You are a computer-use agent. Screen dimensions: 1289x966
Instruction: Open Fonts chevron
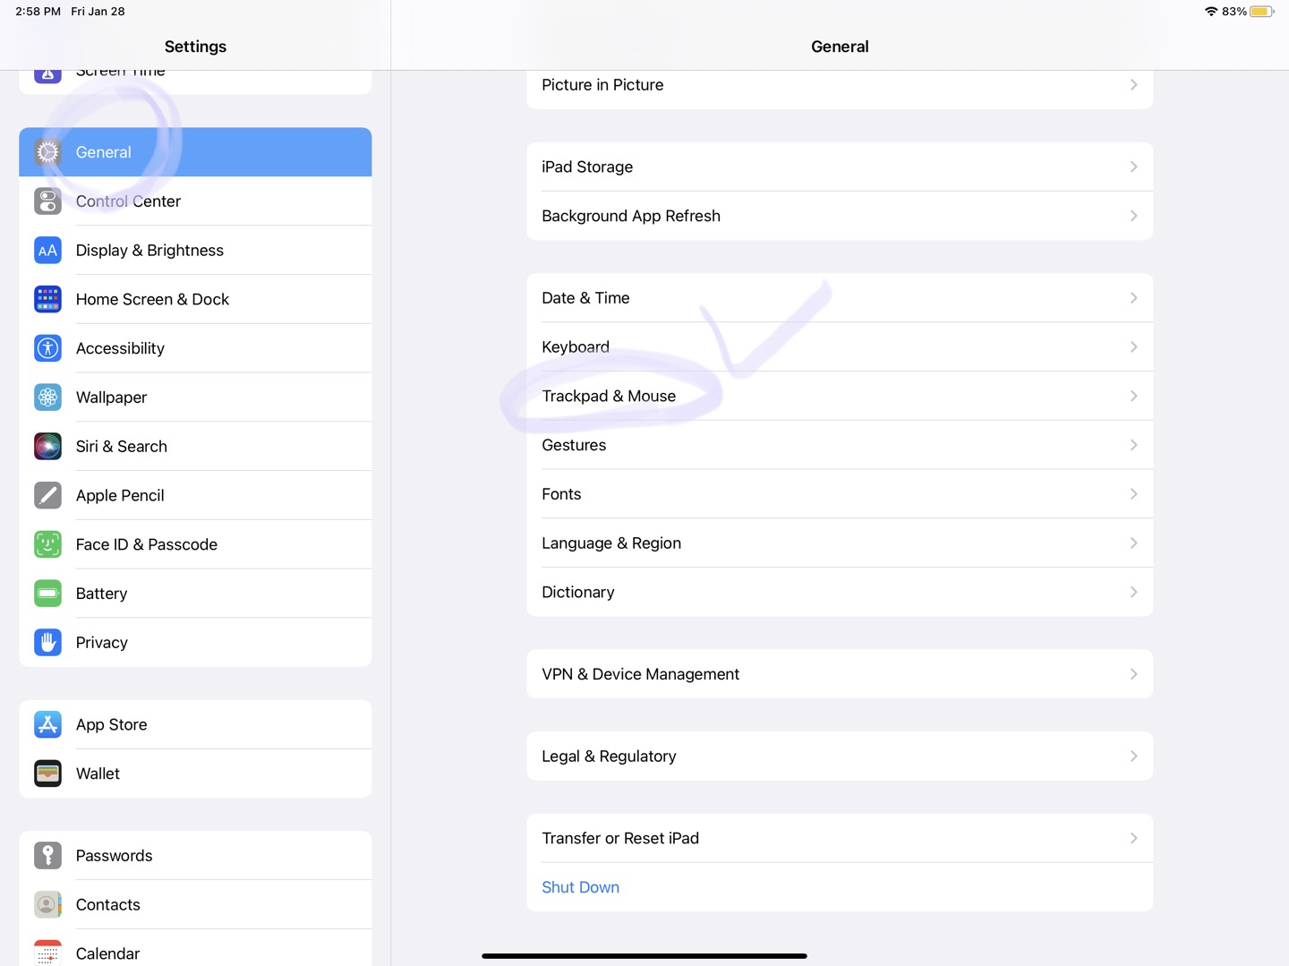1133,494
